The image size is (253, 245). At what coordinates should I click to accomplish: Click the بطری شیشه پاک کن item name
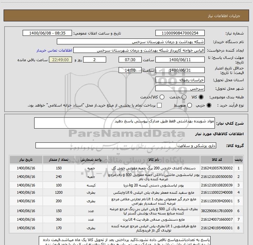[154, 211]
